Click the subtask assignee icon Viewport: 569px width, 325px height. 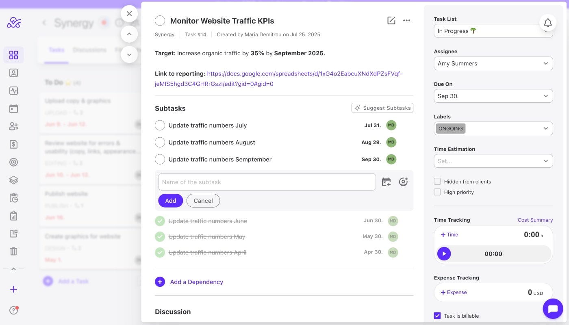click(x=403, y=182)
